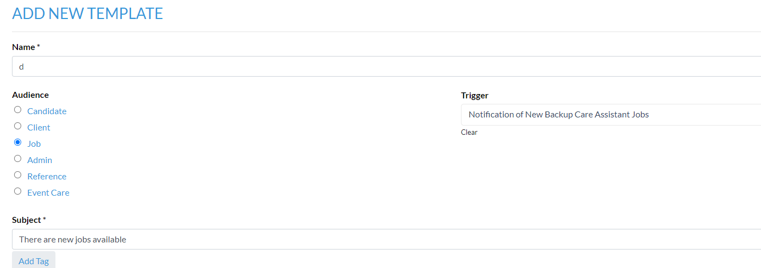Open the Trigger dropdown
Screen dimensions: 761x268
pyautogui.click(x=611, y=115)
